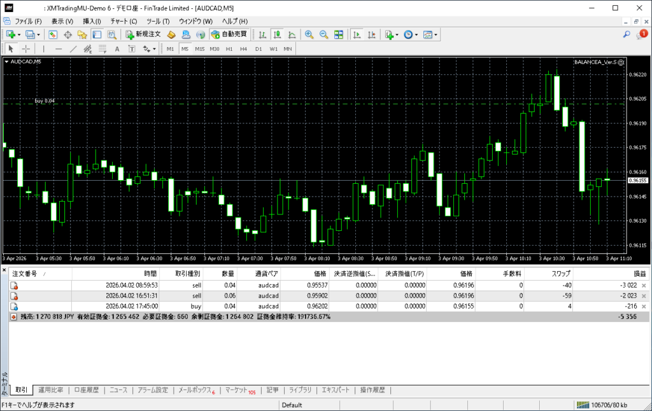This screenshot has height=411, width=652.
Task: Click the 新規注文 new order button
Action: 145,34
